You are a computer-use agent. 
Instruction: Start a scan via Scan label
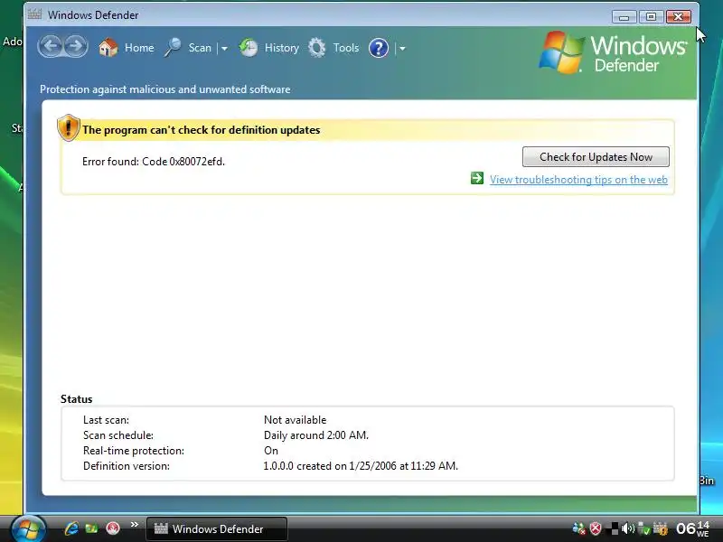tap(200, 48)
